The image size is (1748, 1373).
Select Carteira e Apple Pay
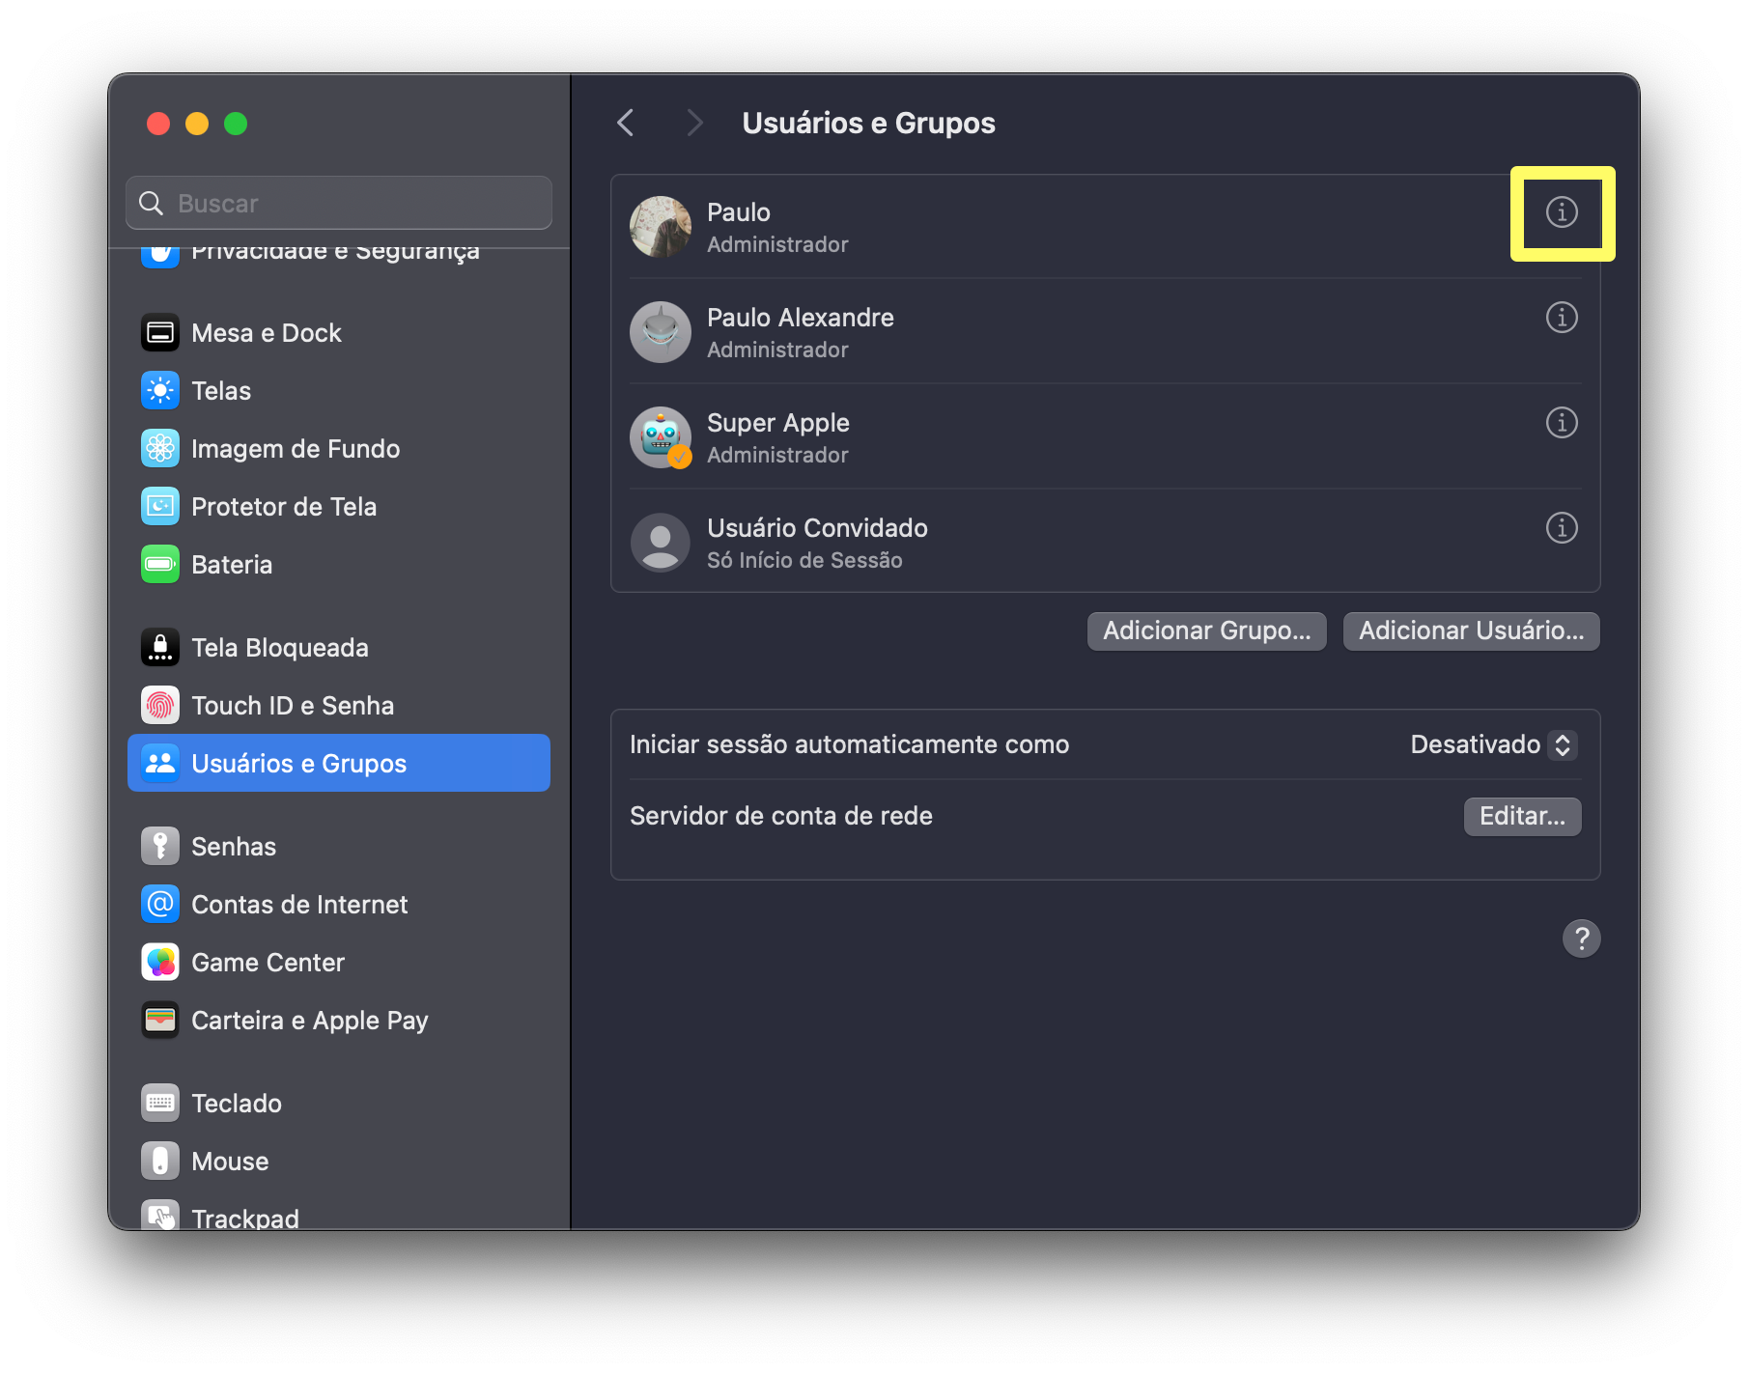point(309,1021)
